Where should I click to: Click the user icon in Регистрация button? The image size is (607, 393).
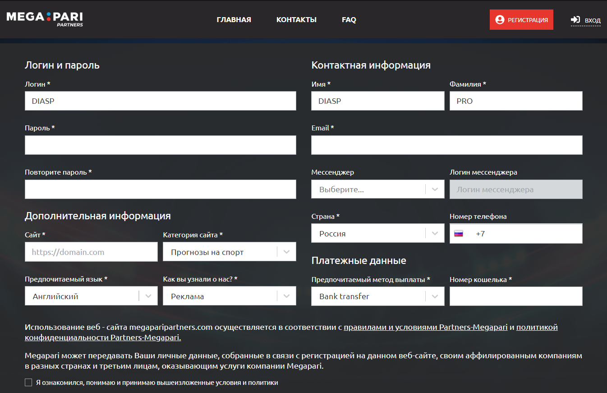point(500,20)
